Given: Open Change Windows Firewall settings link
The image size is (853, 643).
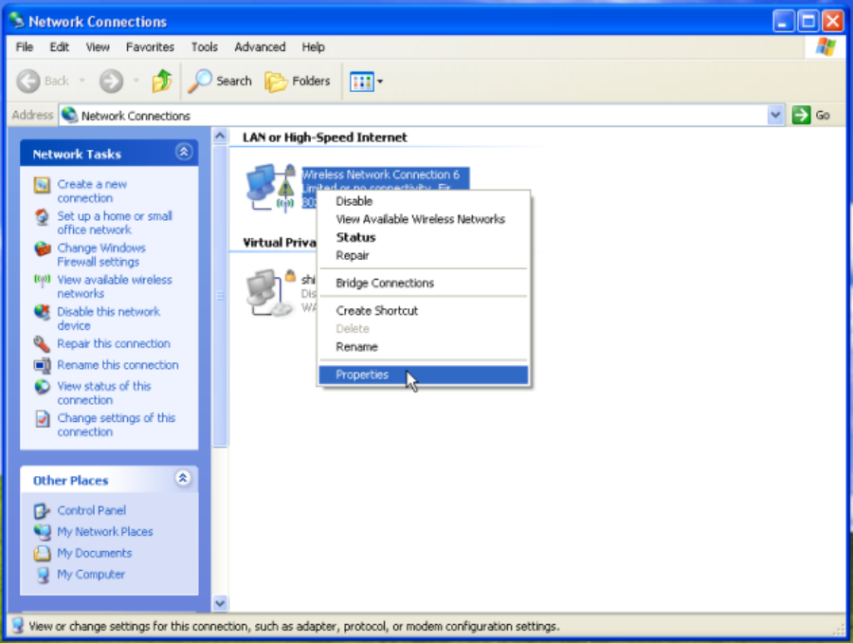Looking at the screenshot, I should 101,255.
